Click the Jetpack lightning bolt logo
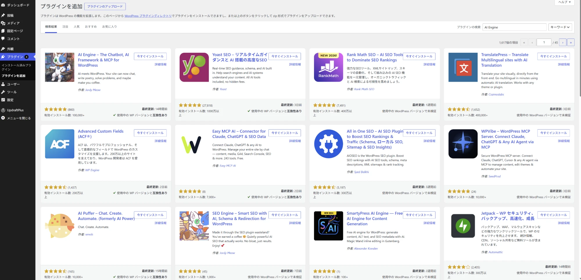 coord(463,226)
